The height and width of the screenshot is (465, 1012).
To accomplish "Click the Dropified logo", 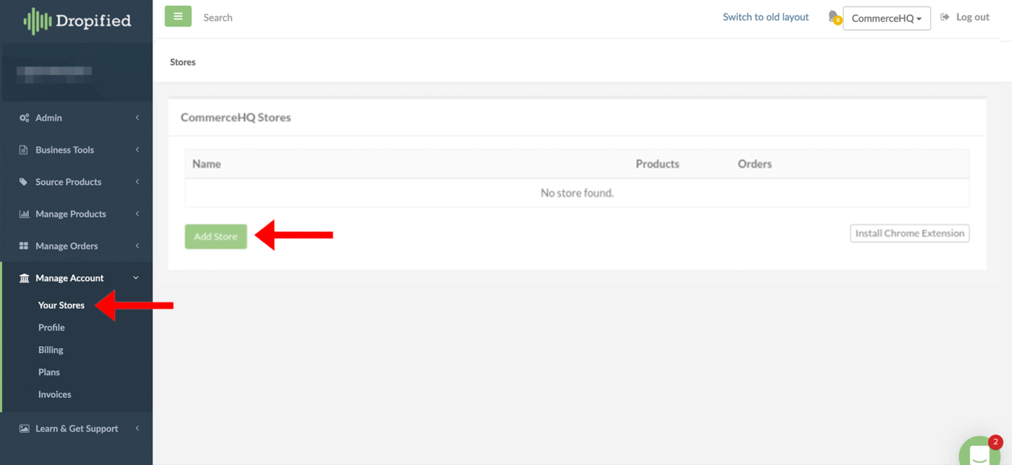I will pyautogui.click(x=77, y=21).
